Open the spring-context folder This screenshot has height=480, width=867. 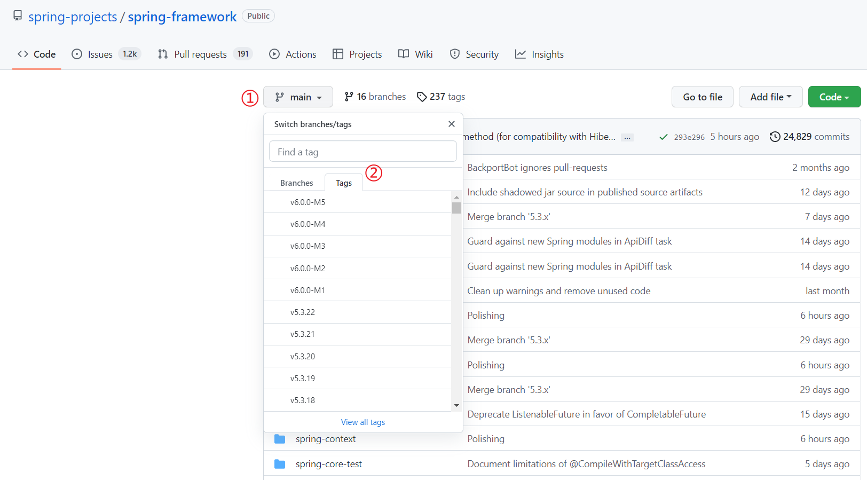tap(326, 439)
